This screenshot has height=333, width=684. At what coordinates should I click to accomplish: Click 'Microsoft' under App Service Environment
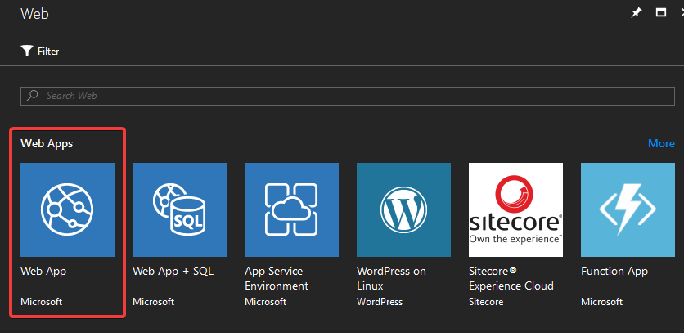[266, 302]
